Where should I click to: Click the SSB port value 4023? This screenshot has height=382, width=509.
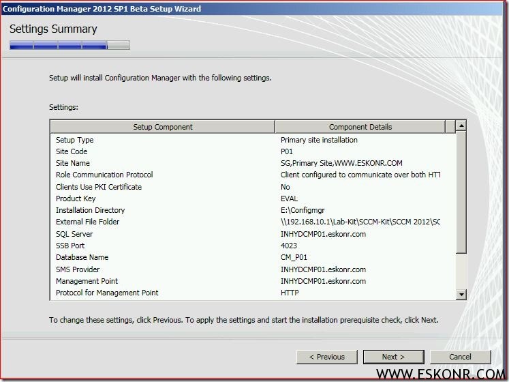(289, 246)
